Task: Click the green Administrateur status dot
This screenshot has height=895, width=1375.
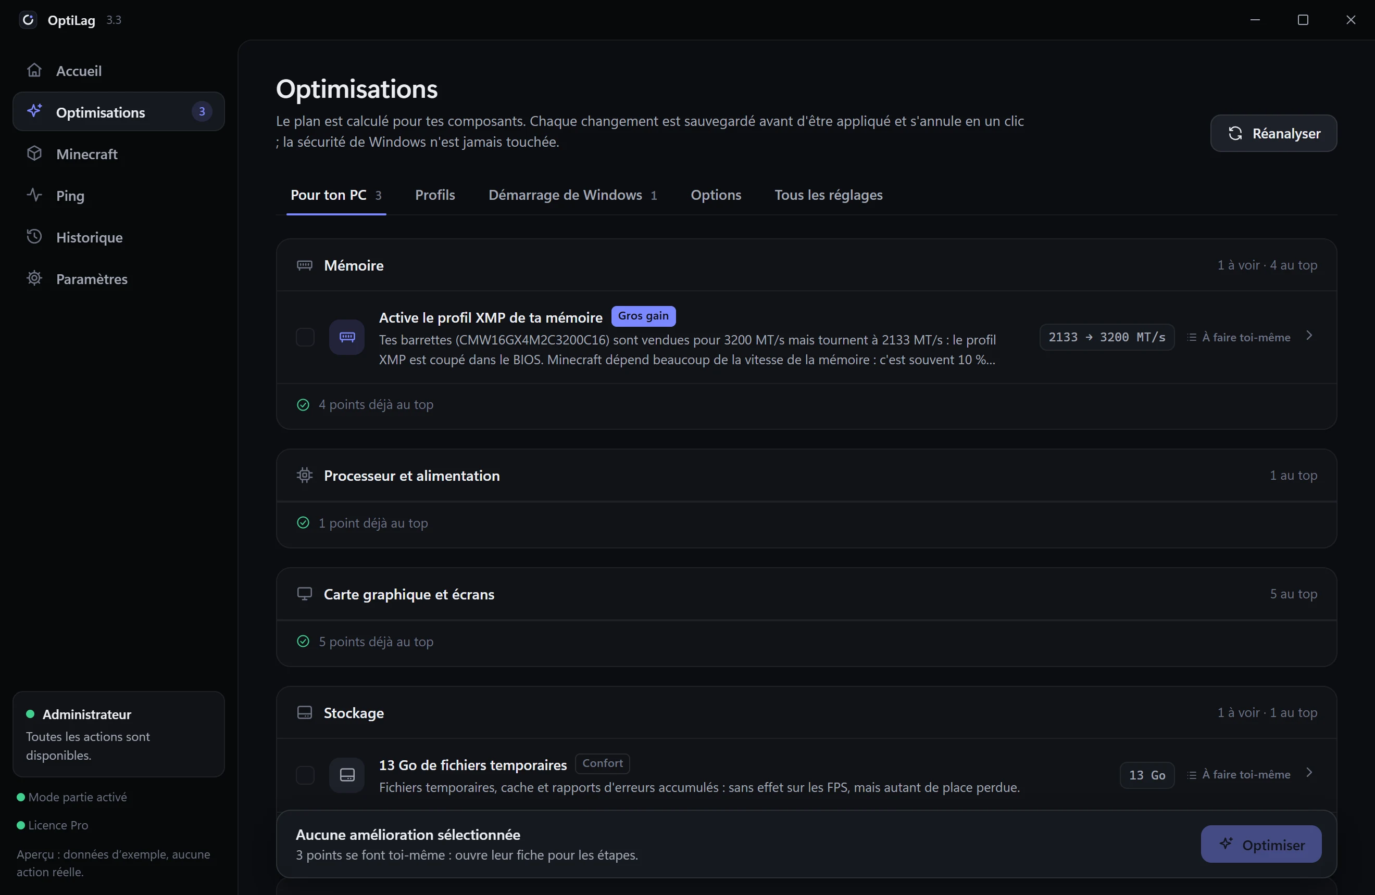Action: click(x=31, y=714)
